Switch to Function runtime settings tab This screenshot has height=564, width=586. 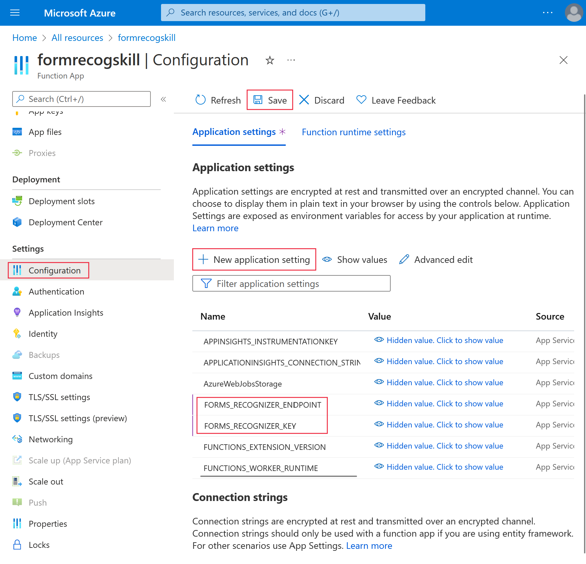coord(353,132)
